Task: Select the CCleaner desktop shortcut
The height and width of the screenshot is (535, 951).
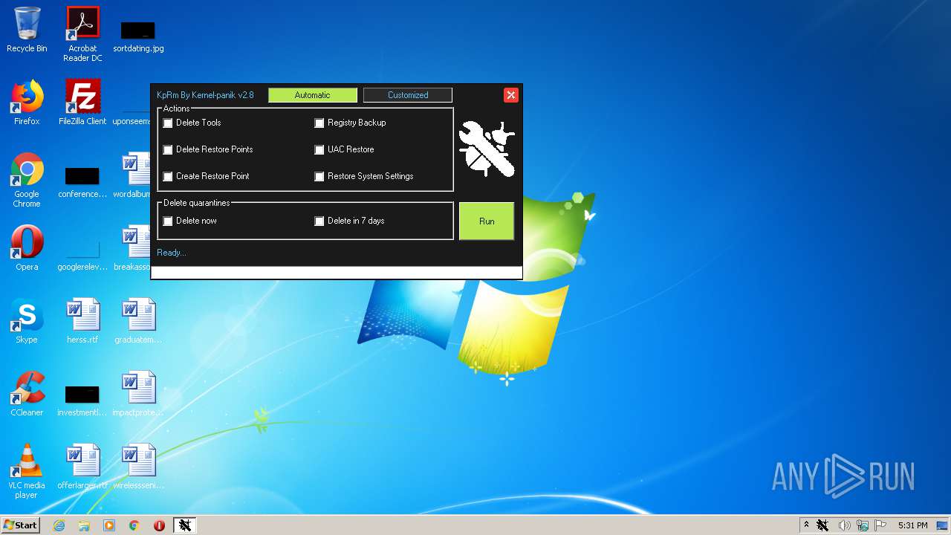Action: (27, 394)
